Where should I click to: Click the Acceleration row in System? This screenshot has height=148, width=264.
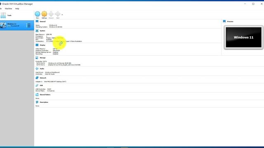pos(59,41)
